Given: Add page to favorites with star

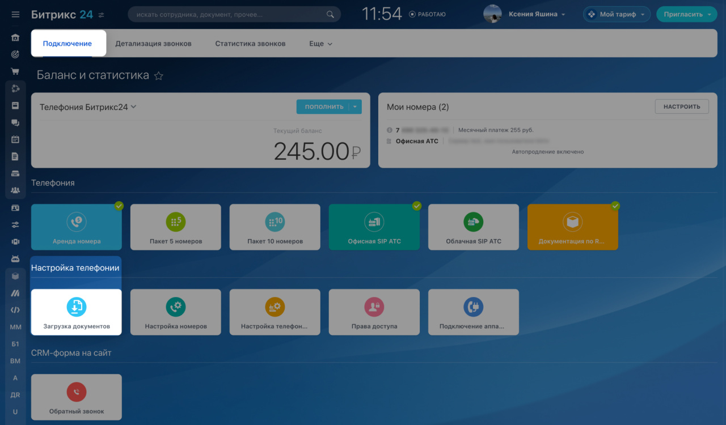Looking at the screenshot, I should [x=159, y=75].
